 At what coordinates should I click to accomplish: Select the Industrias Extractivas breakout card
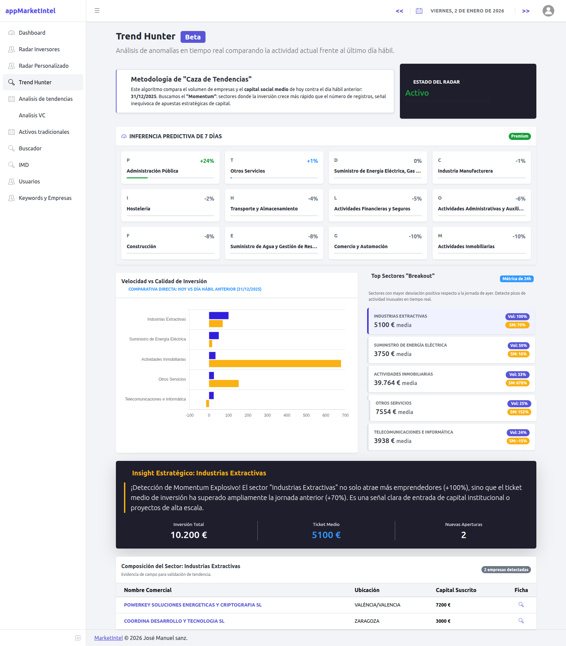451,321
